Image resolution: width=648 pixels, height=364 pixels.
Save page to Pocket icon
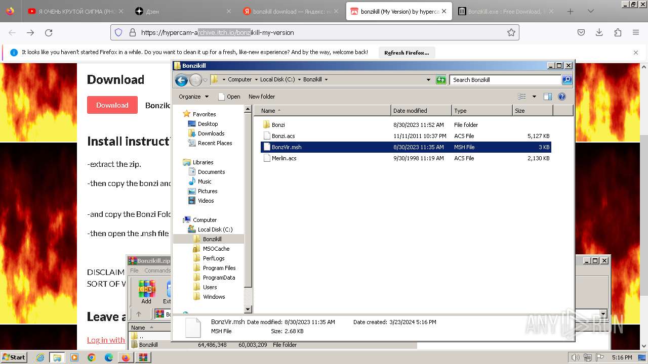(x=581, y=32)
